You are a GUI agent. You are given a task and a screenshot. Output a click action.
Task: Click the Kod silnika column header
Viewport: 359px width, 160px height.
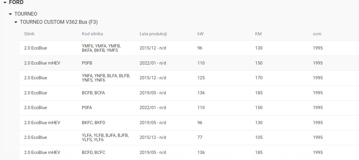(92, 34)
